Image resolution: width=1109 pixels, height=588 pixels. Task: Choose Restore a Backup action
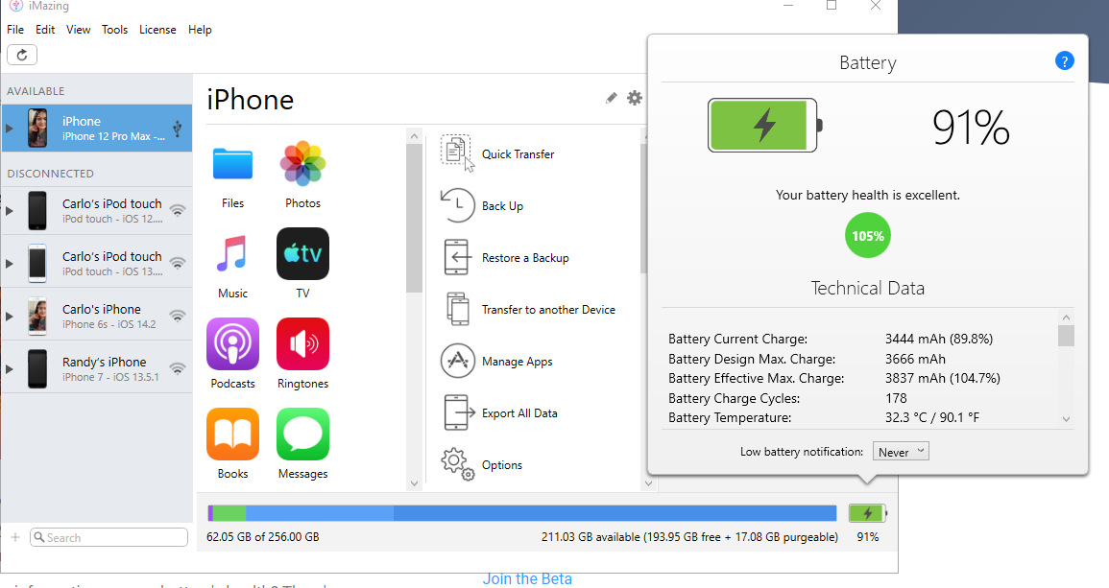(x=525, y=258)
